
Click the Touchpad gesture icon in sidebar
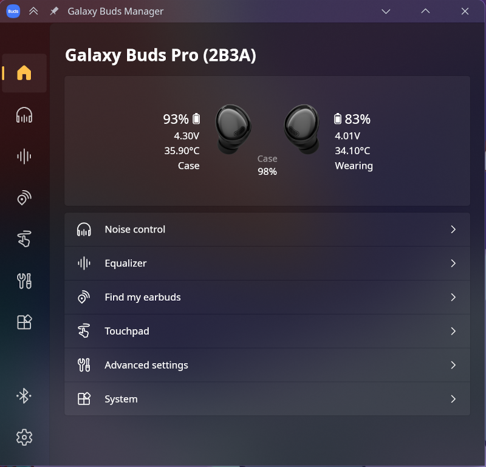(24, 239)
